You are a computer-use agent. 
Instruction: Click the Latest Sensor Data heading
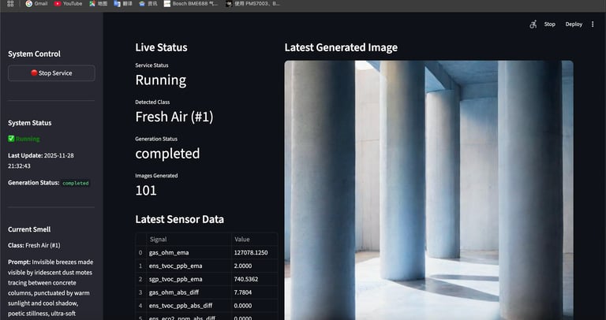tap(179, 219)
